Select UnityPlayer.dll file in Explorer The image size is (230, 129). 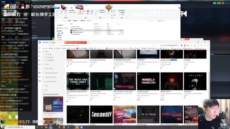tap(75, 34)
